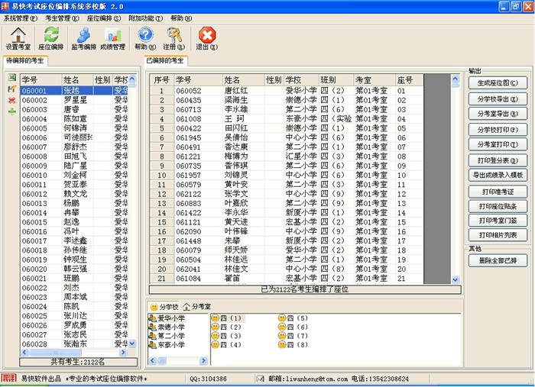Click the Excel import icon beside student list

point(12,78)
